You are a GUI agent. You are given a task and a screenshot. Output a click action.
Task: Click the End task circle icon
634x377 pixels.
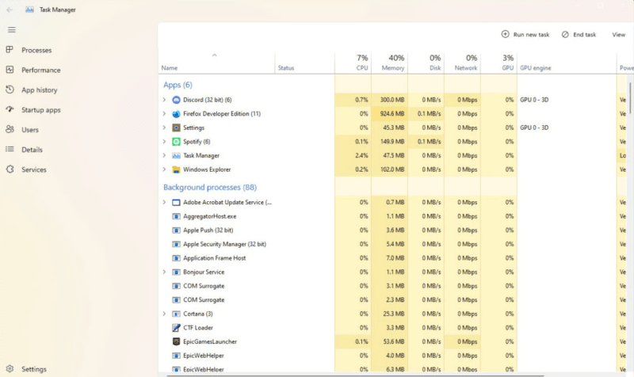click(x=565, y=34)
